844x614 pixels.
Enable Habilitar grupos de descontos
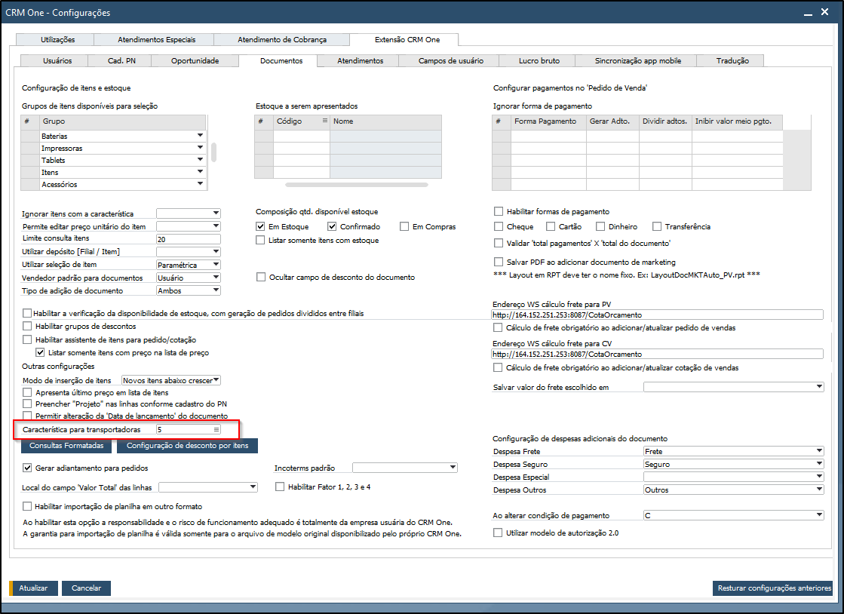pyautogui.click(x=27, y=326)
